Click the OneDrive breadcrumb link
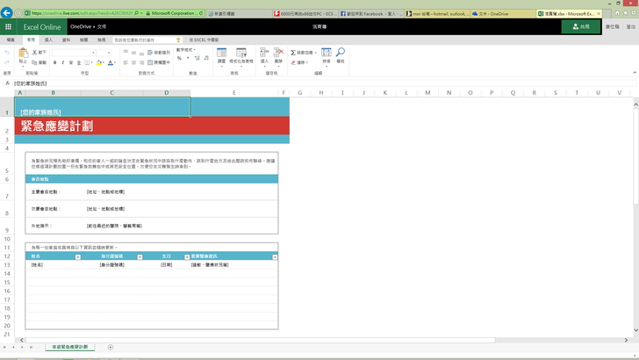 tap(81, 26)
